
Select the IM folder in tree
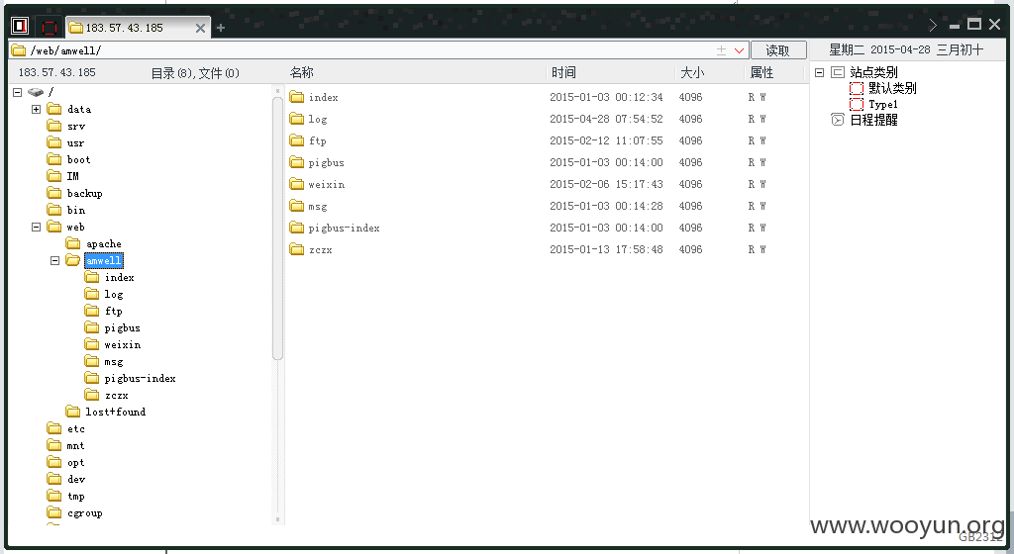click(x=63, y=176)
